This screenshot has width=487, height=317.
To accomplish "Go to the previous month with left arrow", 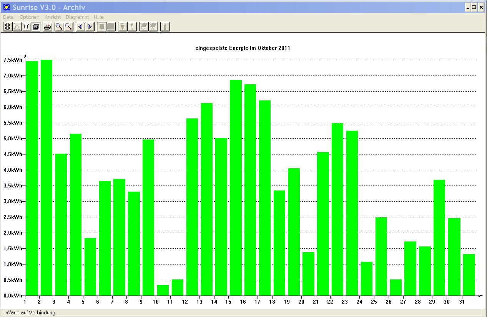I will 80,26.
